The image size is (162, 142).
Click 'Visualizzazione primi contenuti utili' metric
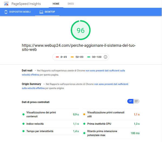tap(111, 114)
